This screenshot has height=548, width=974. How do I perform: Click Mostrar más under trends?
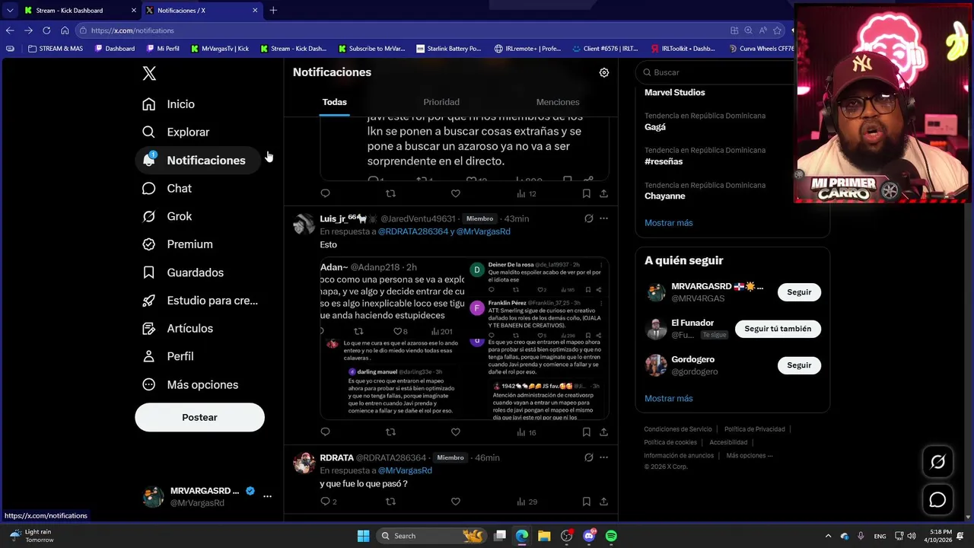(669, 223)
